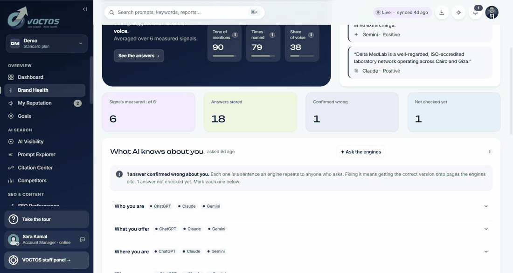Click the Citation Center link icon
This screenshot has height=273, width=513.
[11, 167]
